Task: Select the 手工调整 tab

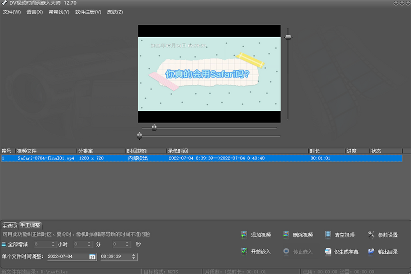Action: (30, 225)
